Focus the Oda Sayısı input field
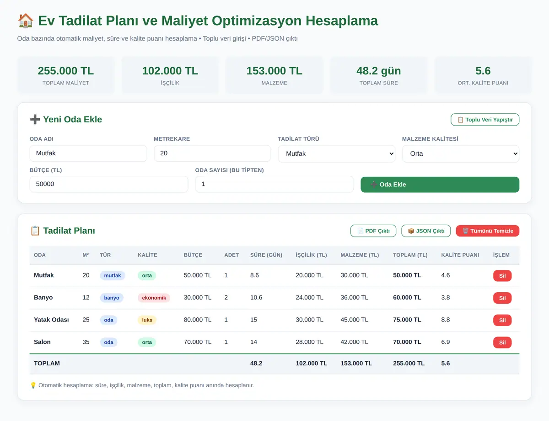549x421 pixels. [x=274, y=184]
